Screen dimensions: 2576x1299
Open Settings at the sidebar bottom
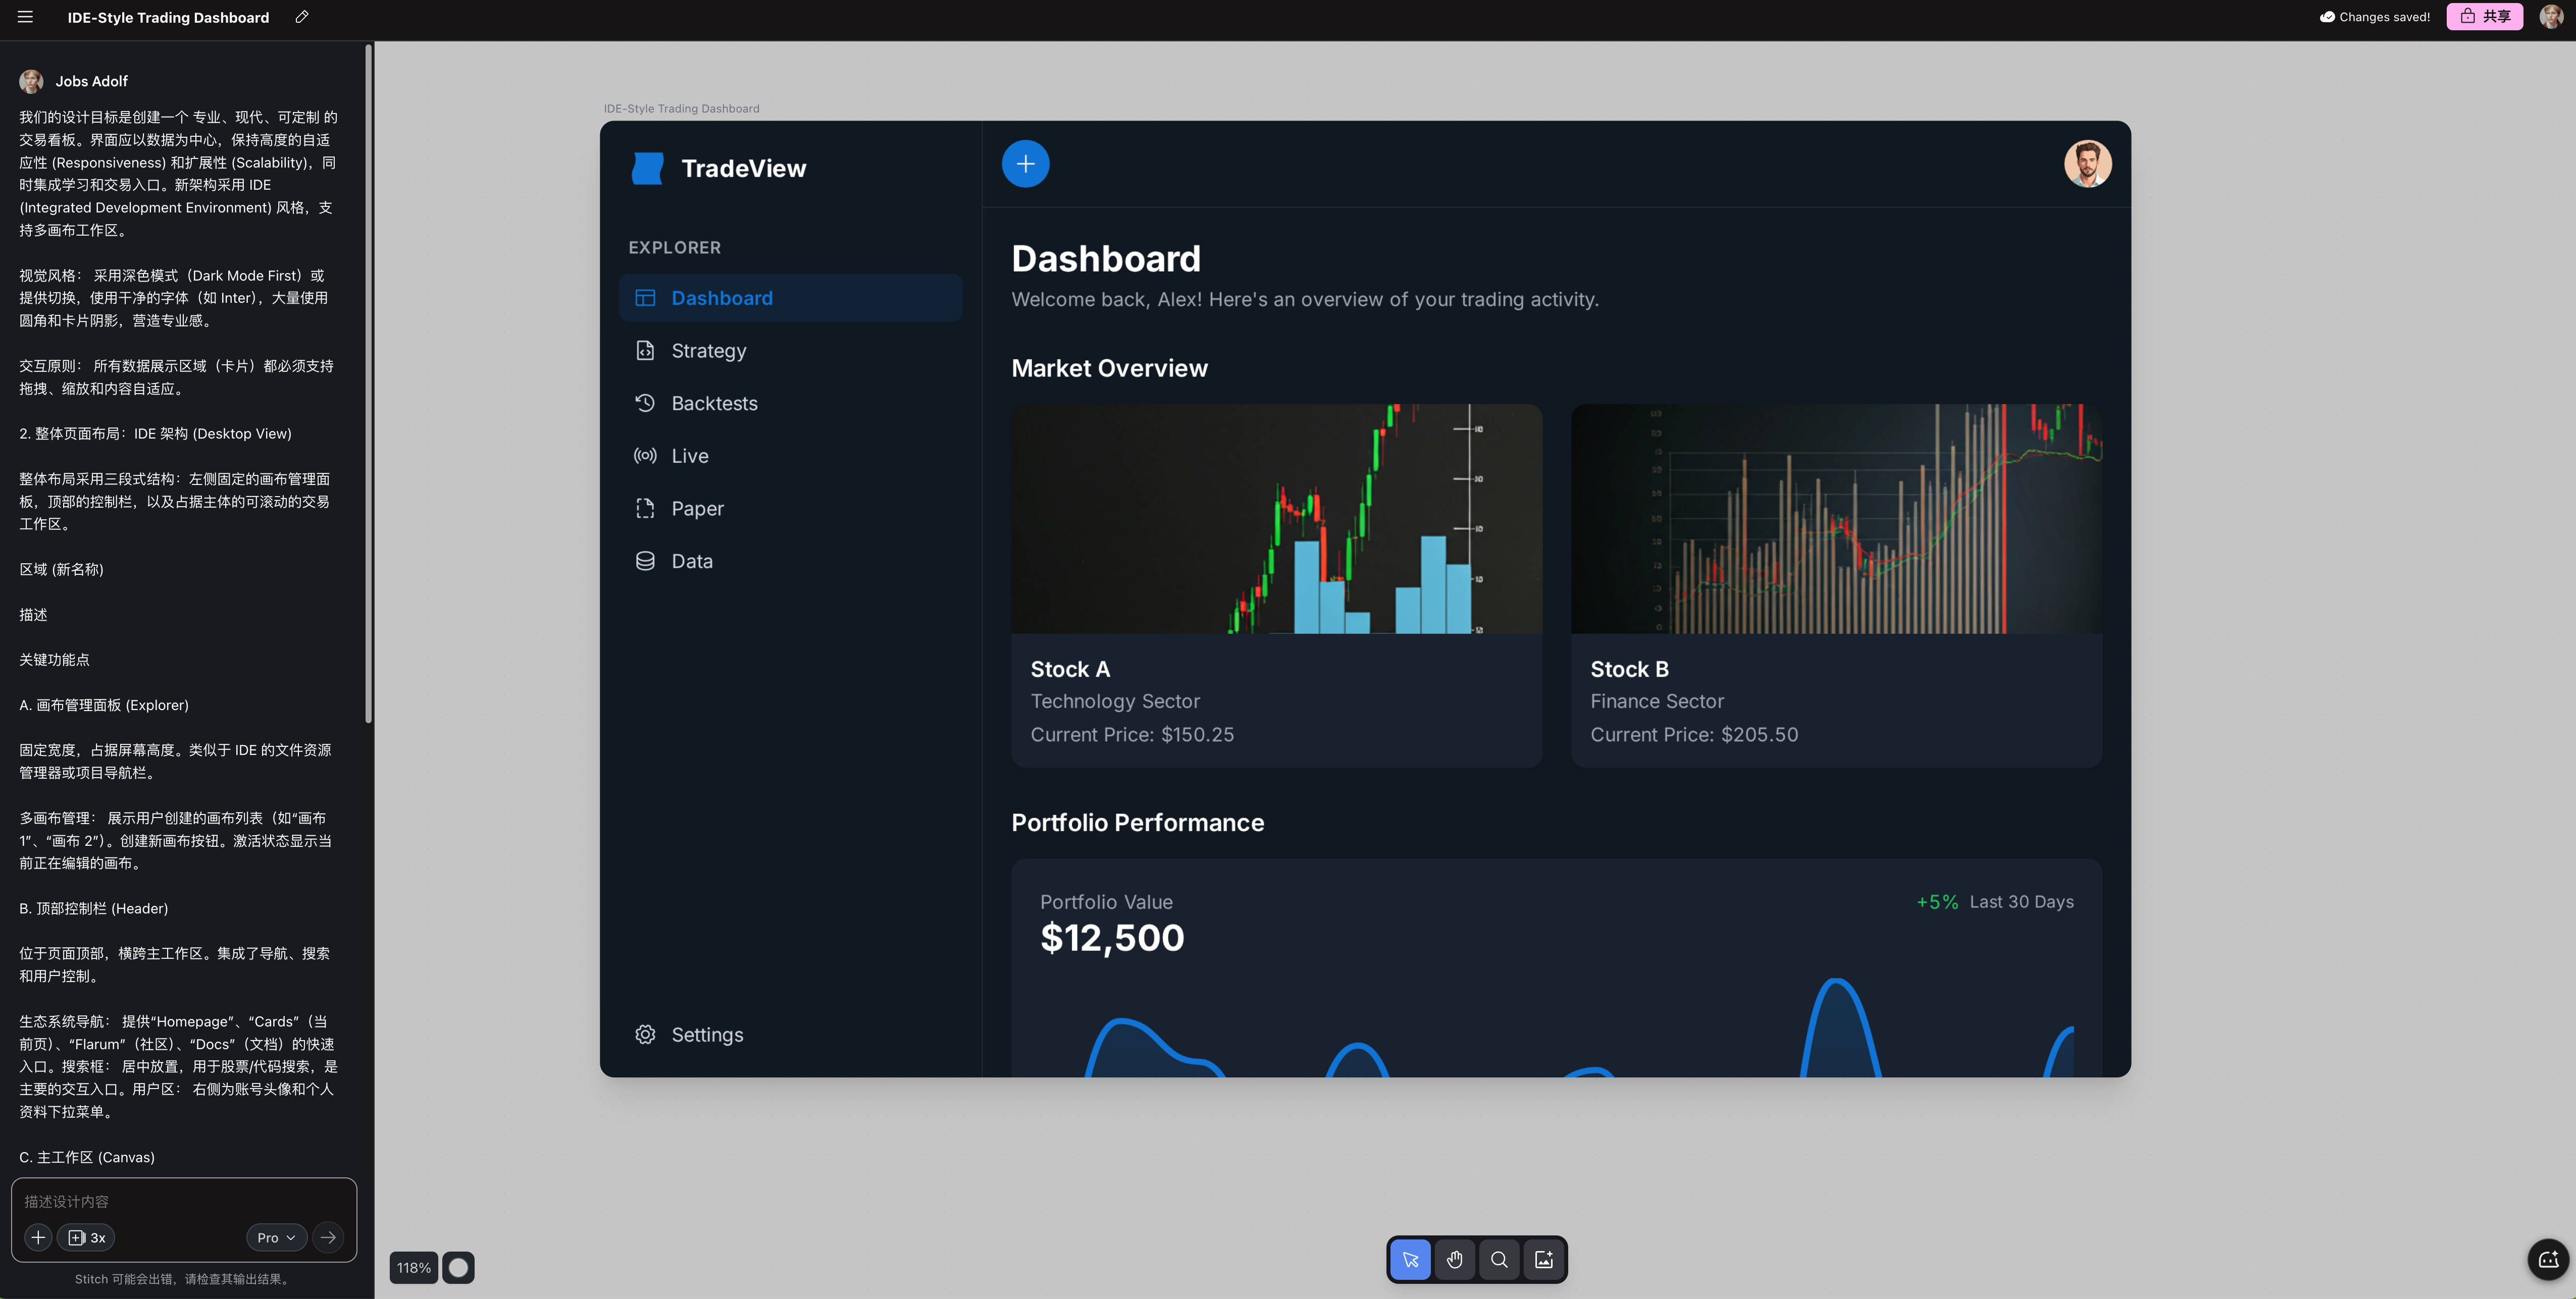click(x=706, y=1035)
